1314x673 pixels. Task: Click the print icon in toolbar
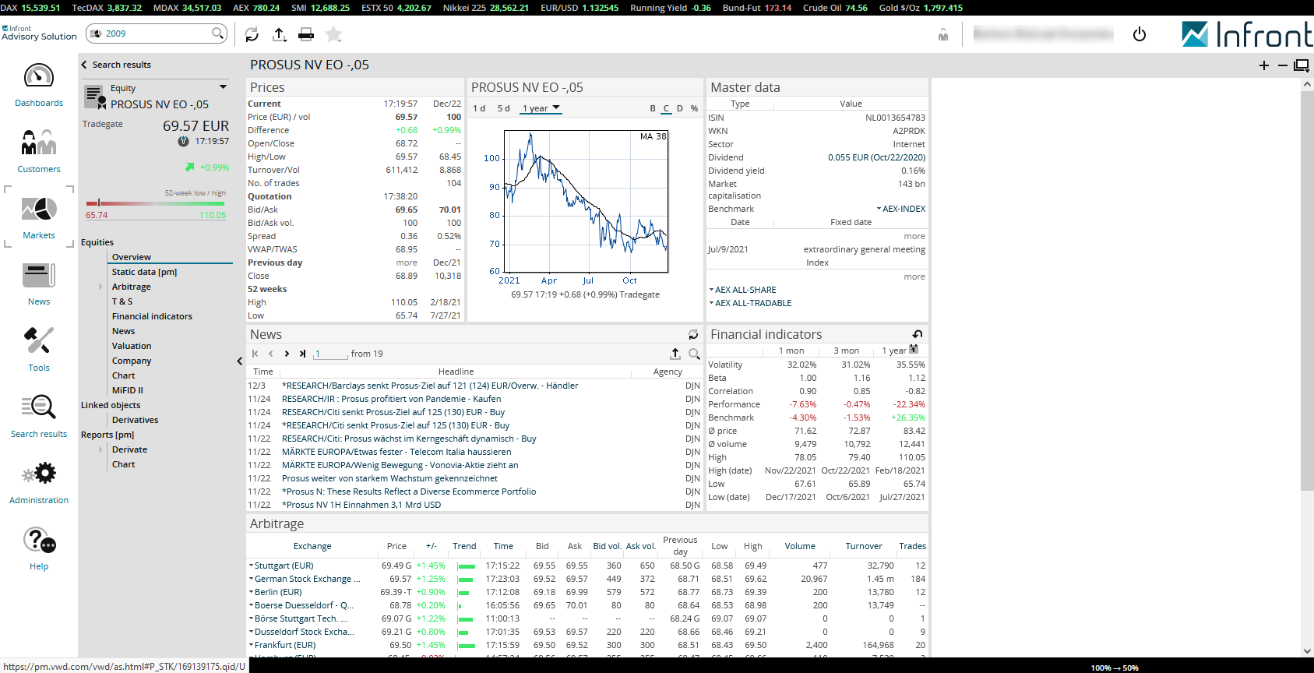306,34
